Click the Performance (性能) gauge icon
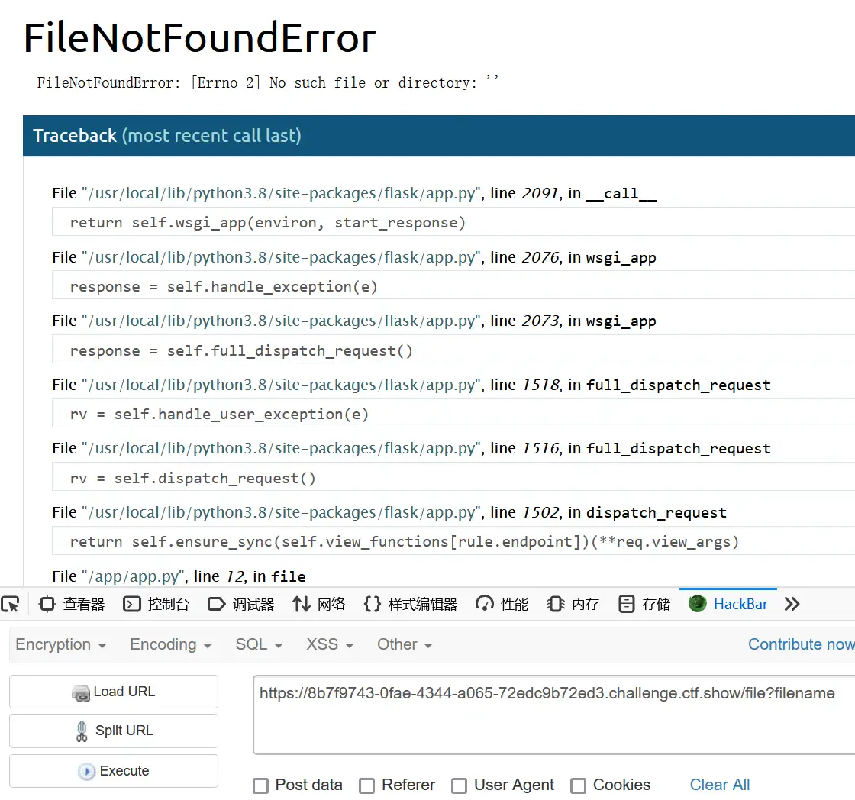855x800 pixels. pos(485,605)
